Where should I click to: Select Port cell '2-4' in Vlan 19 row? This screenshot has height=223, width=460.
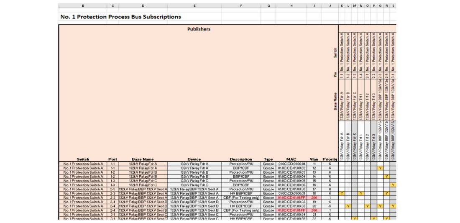pyautogui.click(x=113, y=202)
